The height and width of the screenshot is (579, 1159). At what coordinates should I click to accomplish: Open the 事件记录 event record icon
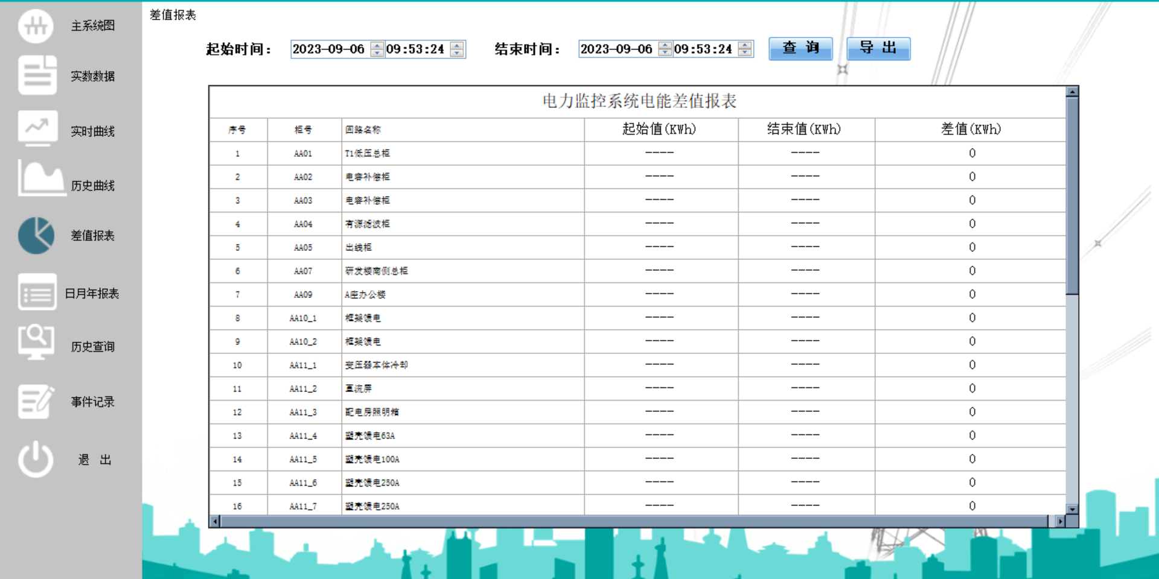[x=36, y=401]
